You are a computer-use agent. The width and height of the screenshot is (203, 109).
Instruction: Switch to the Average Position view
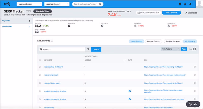point(154,41)
